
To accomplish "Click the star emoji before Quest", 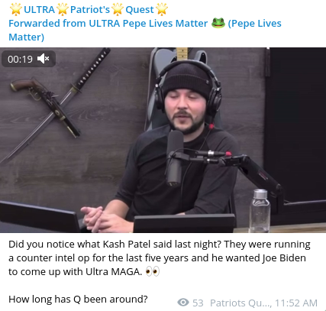I will [x=118, y=9].
